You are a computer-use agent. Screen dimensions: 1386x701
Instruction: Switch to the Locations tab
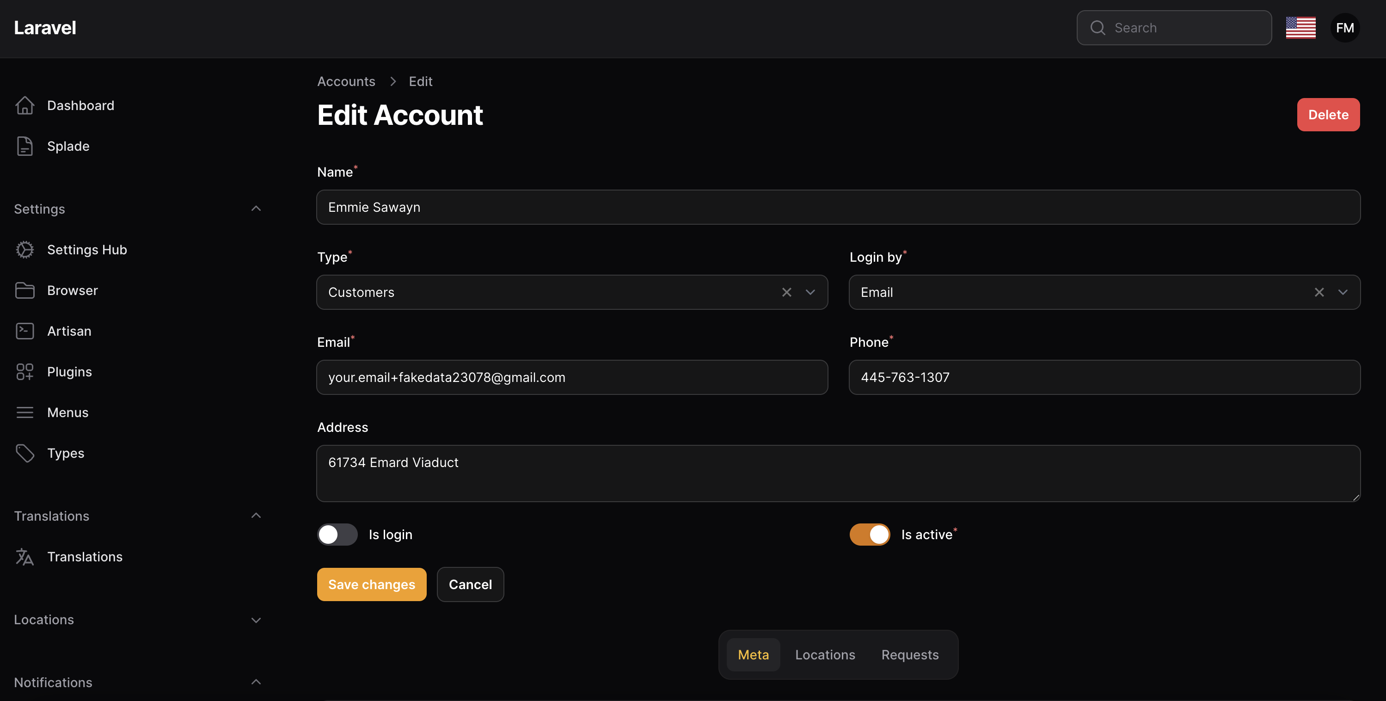point(825,655)
